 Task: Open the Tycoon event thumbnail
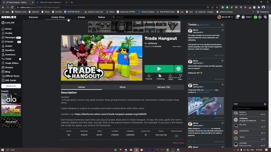[11, 111]
